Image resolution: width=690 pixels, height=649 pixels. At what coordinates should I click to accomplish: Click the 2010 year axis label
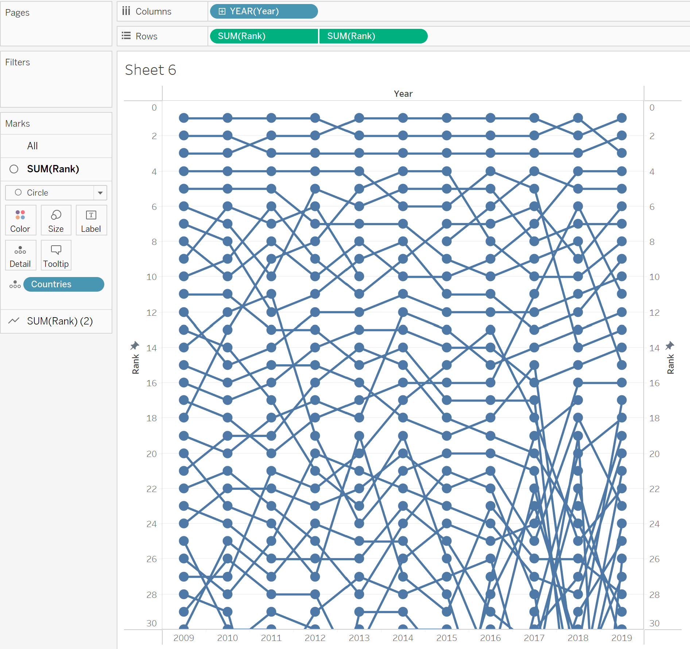pyautogui.click(x=228, y=638)
